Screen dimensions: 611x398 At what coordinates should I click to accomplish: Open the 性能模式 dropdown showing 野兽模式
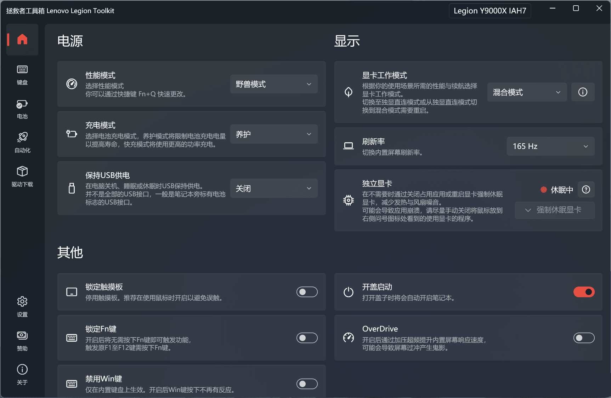273,84
